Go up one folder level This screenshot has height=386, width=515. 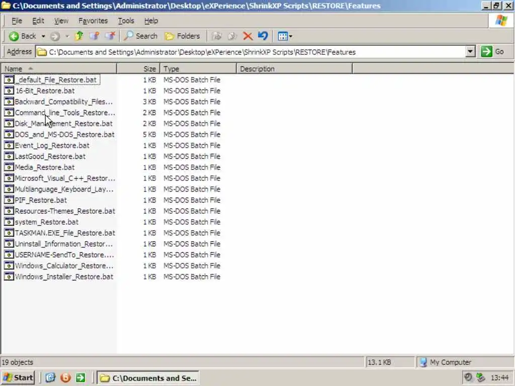pos(79,36)
